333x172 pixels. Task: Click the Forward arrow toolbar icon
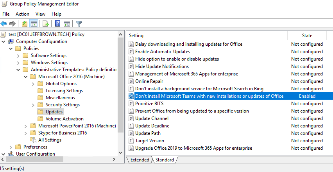point(13,23)
